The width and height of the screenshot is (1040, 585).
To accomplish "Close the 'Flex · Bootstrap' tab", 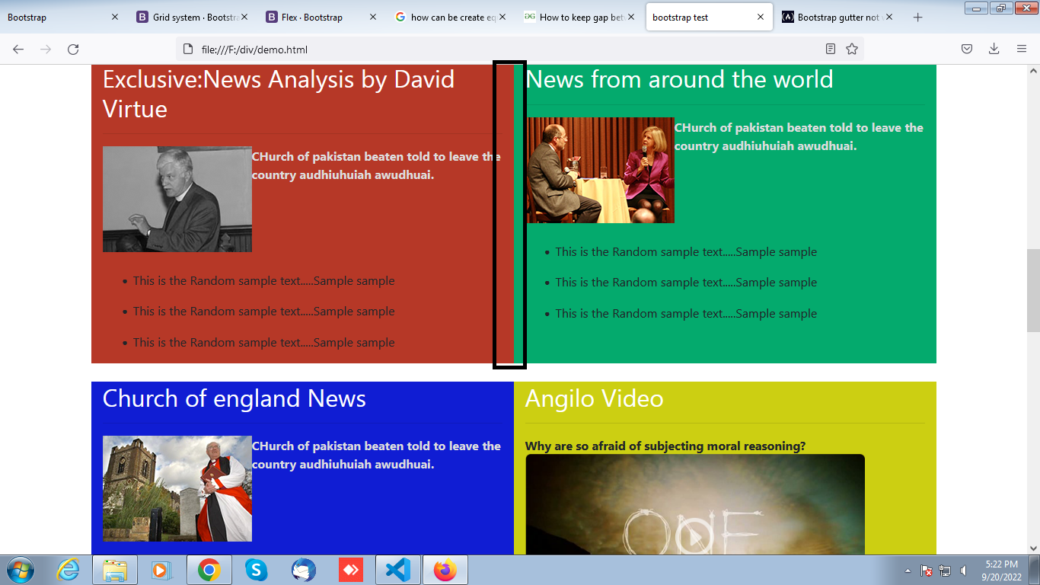I will 373,18.
